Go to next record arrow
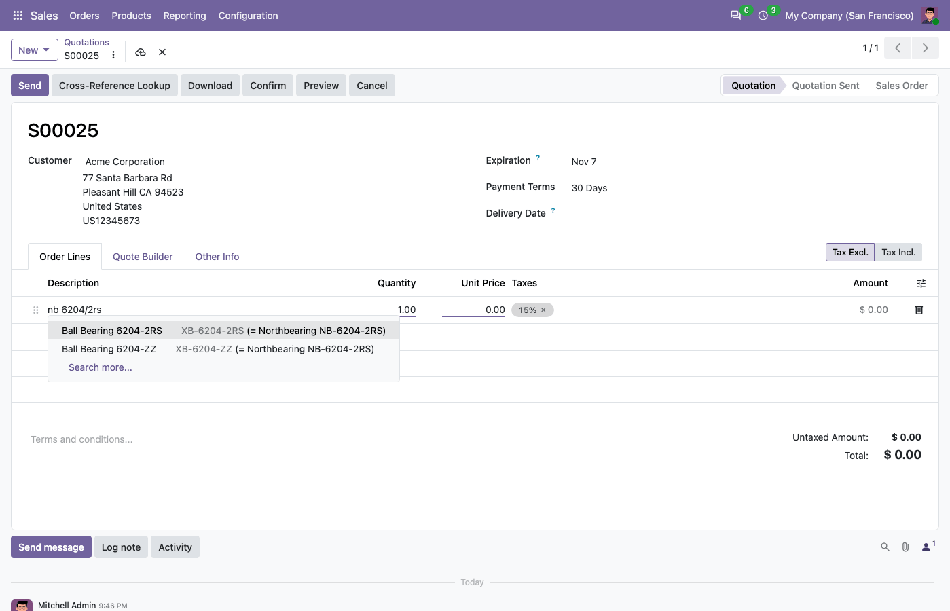The image size is (950, 611). (925, 48)
